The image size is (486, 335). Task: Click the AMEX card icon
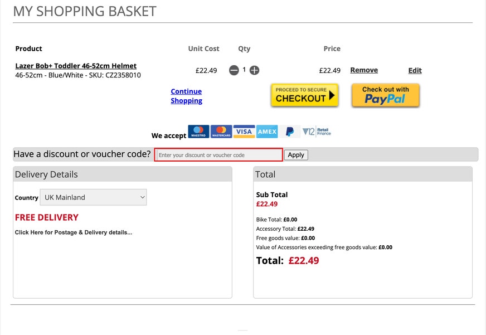pos(267,132)
